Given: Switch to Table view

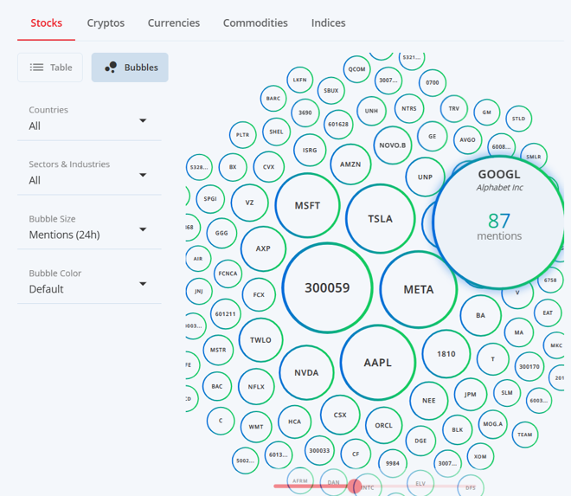Looking at the screenshot, I should point(50,68).
